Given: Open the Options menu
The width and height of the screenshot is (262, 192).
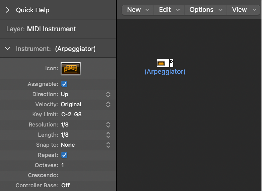Looking at the screenshot, I should [205, 10].
